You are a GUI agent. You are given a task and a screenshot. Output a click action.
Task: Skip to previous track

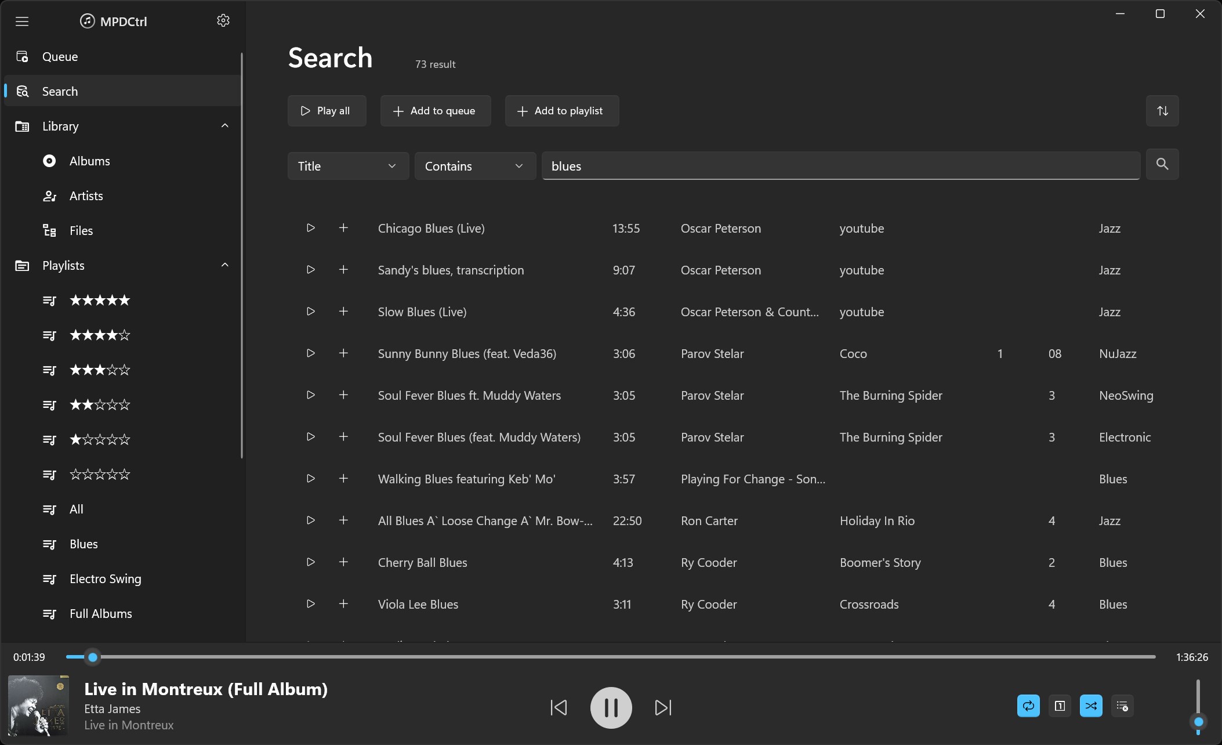click(x=559, y=707)
